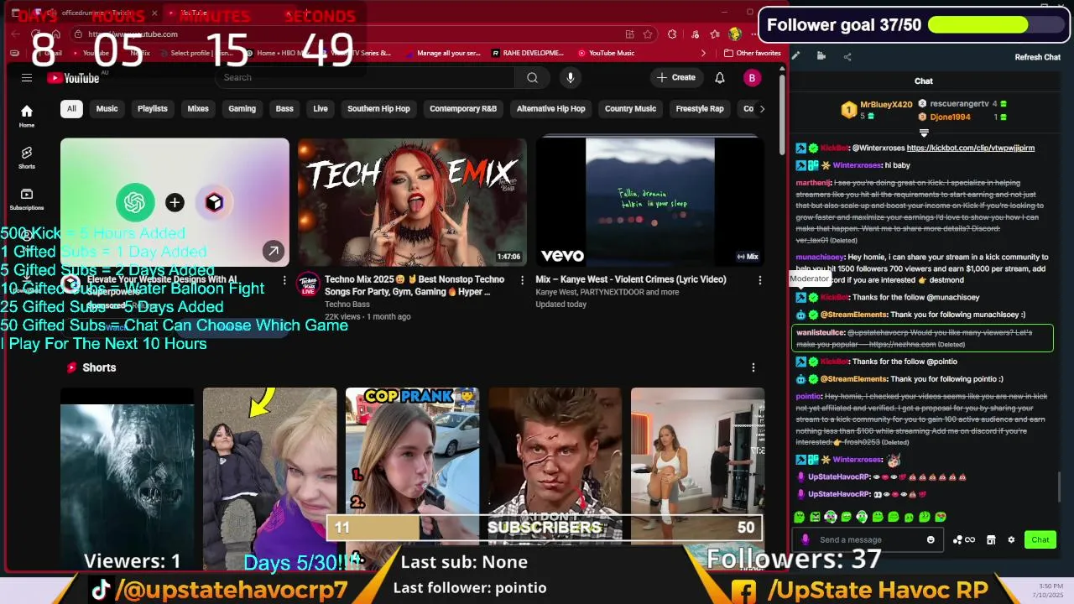Viewport: 1074px width, 604px height.
Task: Select the Southern Hip Hop chip
Action: click(378, 108)
